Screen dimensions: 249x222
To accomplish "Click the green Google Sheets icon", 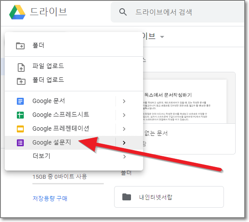I will click(20, 115).
